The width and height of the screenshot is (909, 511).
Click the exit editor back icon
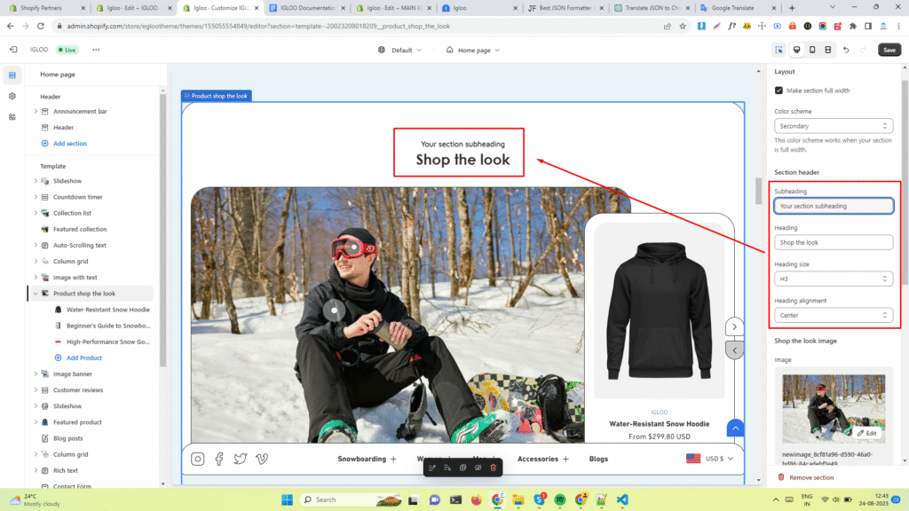tap(12, 50)
